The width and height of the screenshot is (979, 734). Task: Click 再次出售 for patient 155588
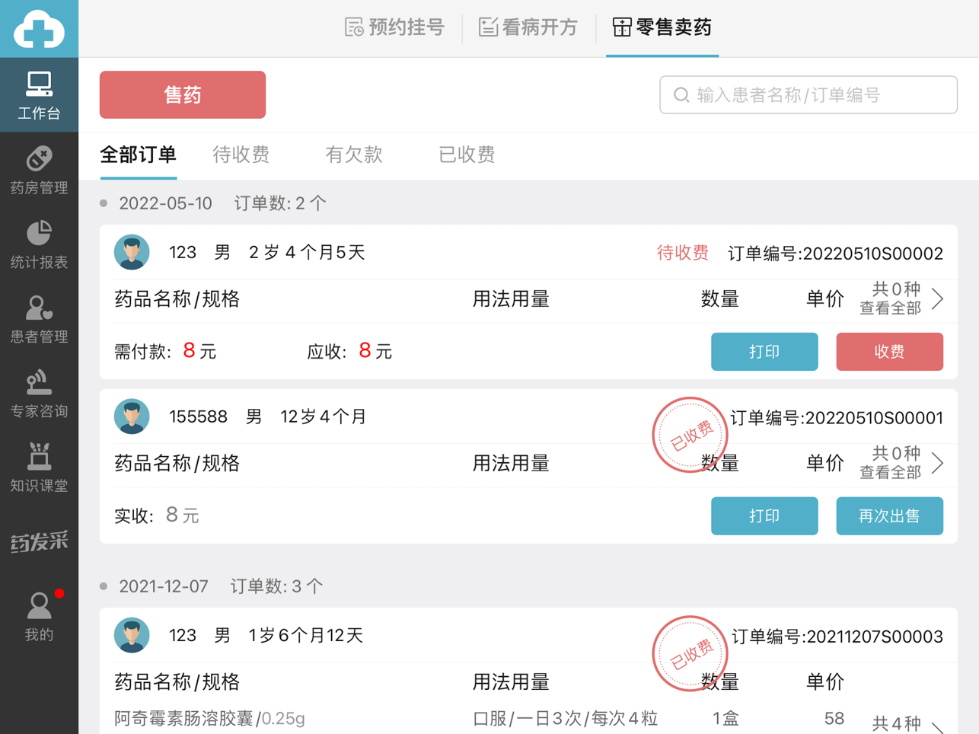(889, 516)
